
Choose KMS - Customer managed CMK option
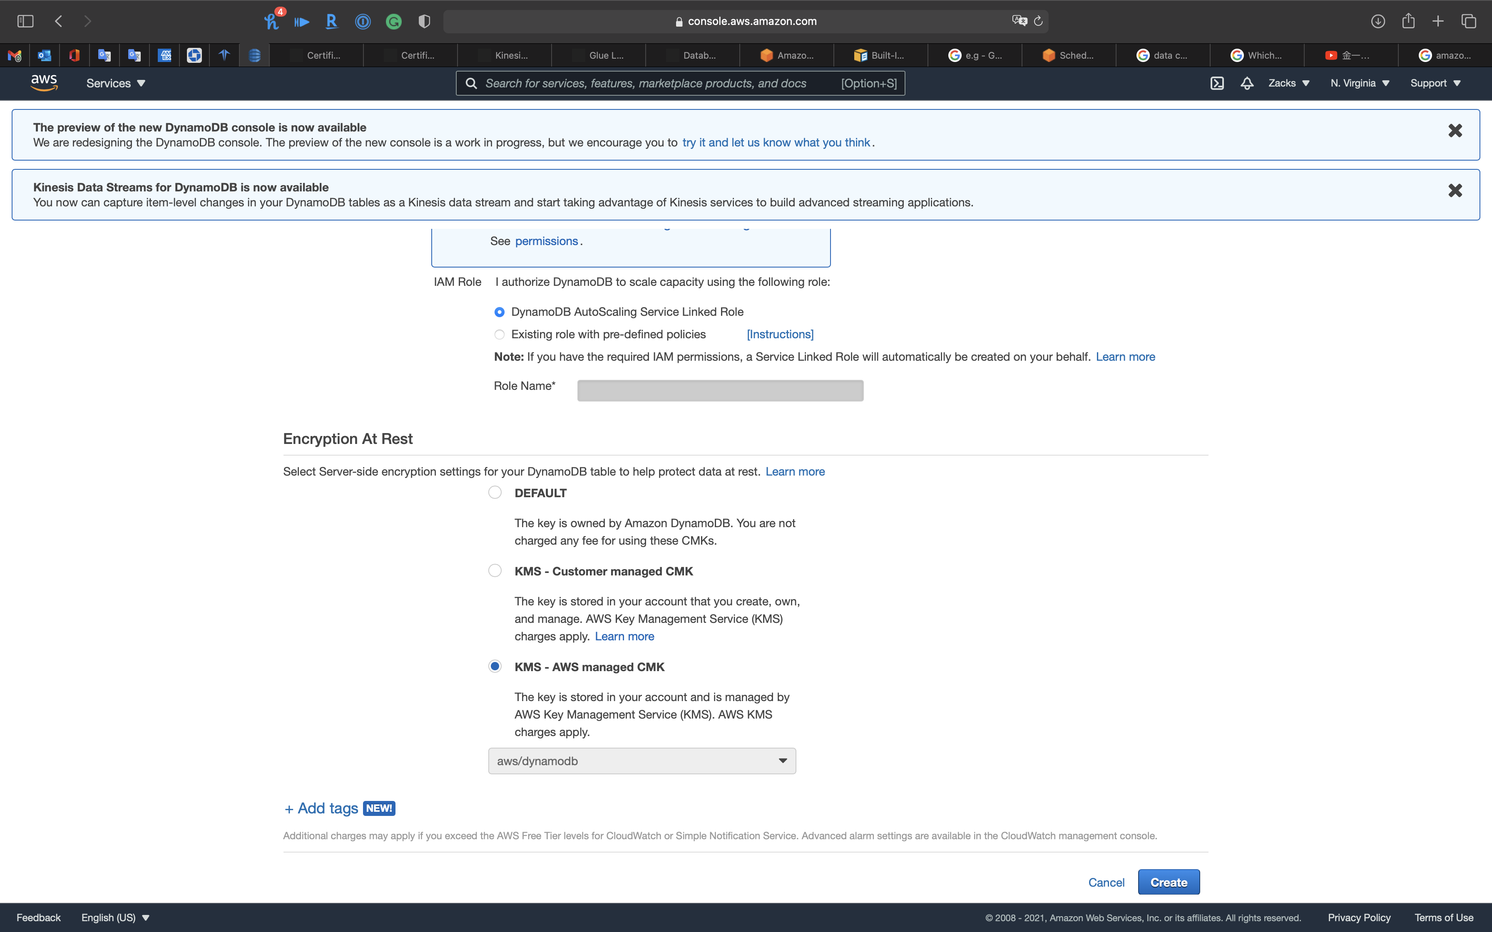(495, 571)
